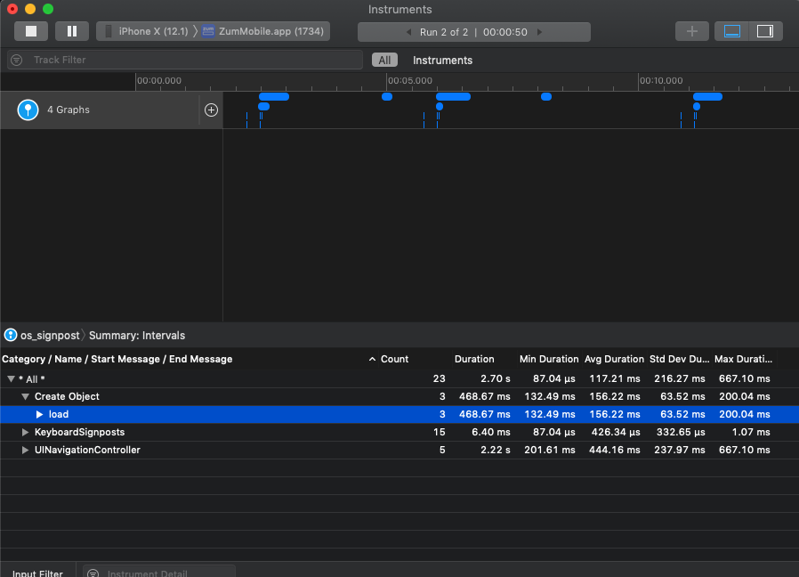
Task: Toggle the detail area layout view
Action: (x=731, y=30)
